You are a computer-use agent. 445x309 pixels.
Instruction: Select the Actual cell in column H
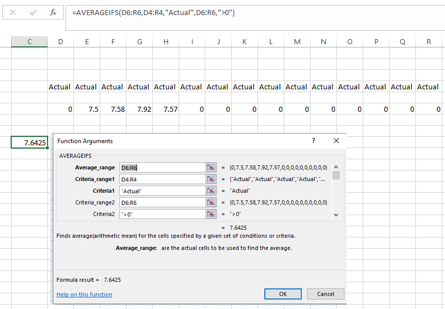[x=166, y=87]
